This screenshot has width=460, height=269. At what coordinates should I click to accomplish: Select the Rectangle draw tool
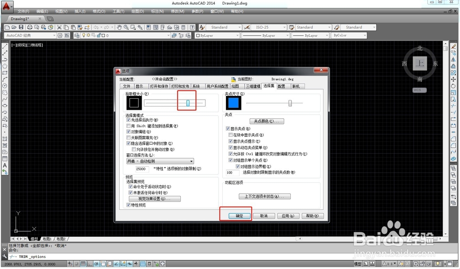coord(5,73)
